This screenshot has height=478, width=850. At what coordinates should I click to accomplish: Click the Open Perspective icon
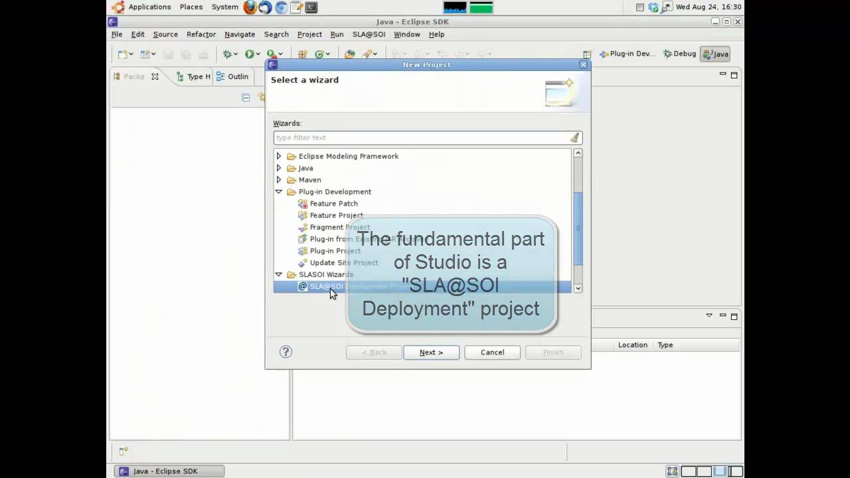click(587, 54)
